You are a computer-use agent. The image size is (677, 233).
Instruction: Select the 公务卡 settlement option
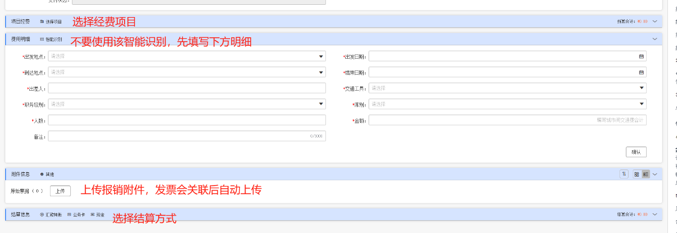[x=69, y=214]
